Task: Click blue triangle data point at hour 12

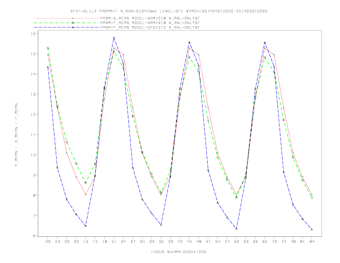Action: pos(86,226)
